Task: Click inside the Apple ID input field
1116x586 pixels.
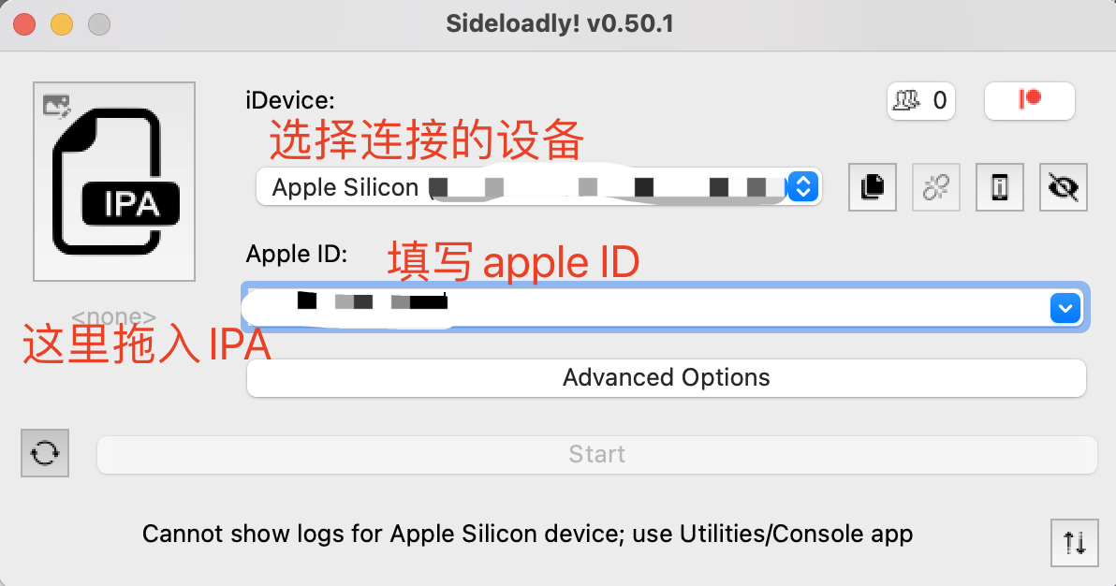Action: (562, 307)
